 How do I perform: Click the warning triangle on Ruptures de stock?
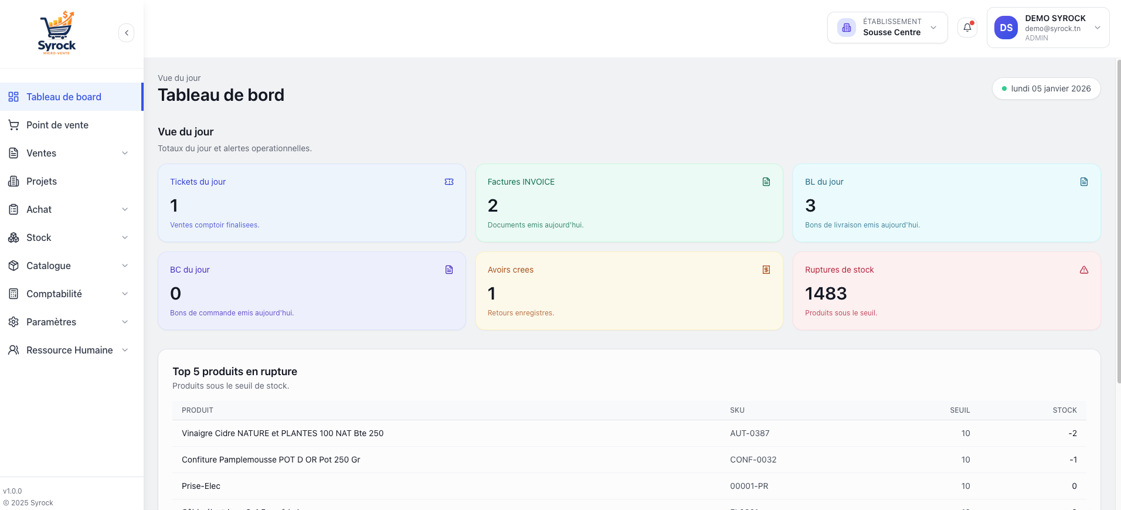tap(1083, 270)
